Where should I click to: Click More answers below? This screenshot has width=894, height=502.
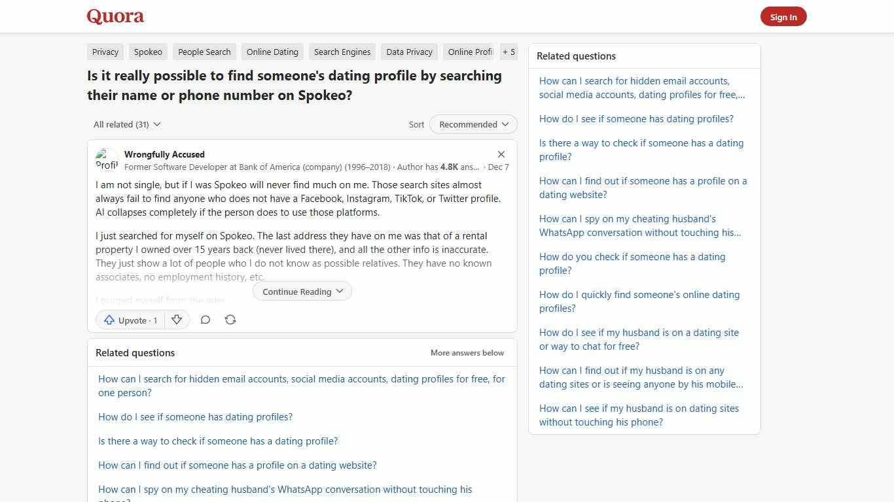(x=467, y=352)
